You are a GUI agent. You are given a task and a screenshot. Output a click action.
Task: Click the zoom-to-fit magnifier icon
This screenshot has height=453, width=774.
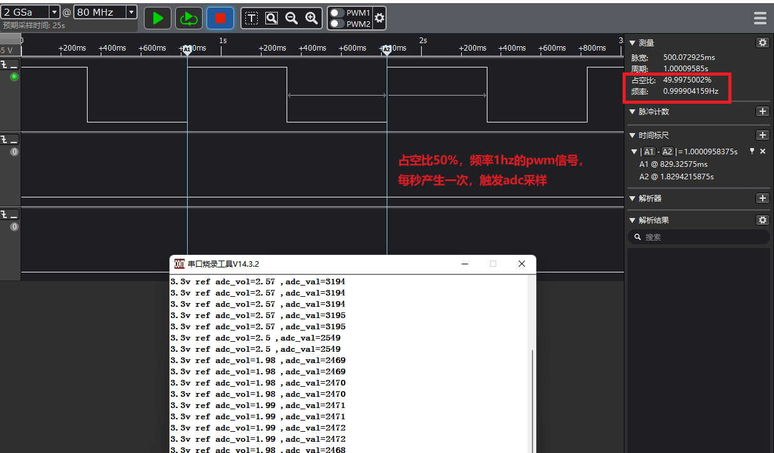tap(272, 18)
